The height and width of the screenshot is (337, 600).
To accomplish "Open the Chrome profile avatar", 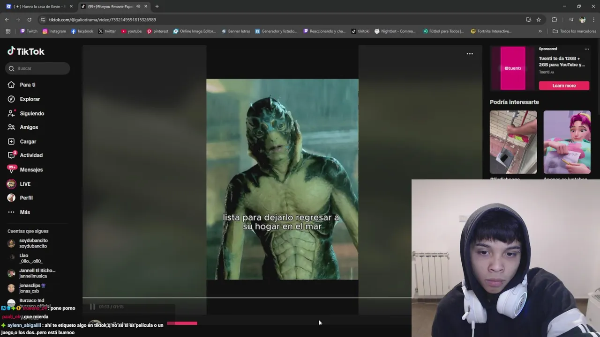I will point(582,20).
